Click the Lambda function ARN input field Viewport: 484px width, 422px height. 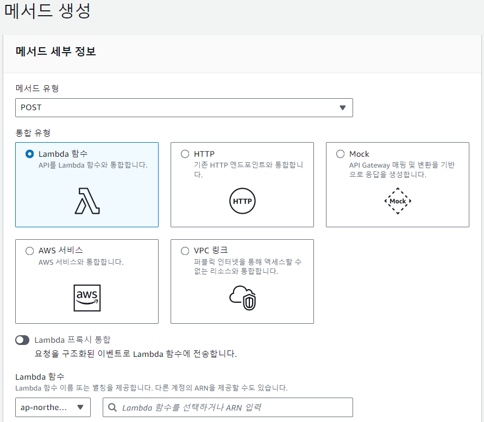228,407
